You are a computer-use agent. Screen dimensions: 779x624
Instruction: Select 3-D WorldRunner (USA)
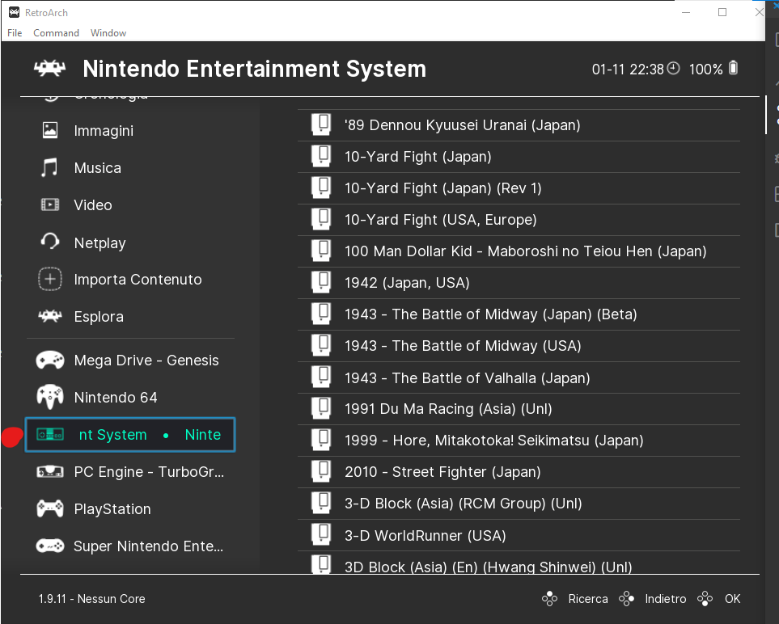(519, 535)
